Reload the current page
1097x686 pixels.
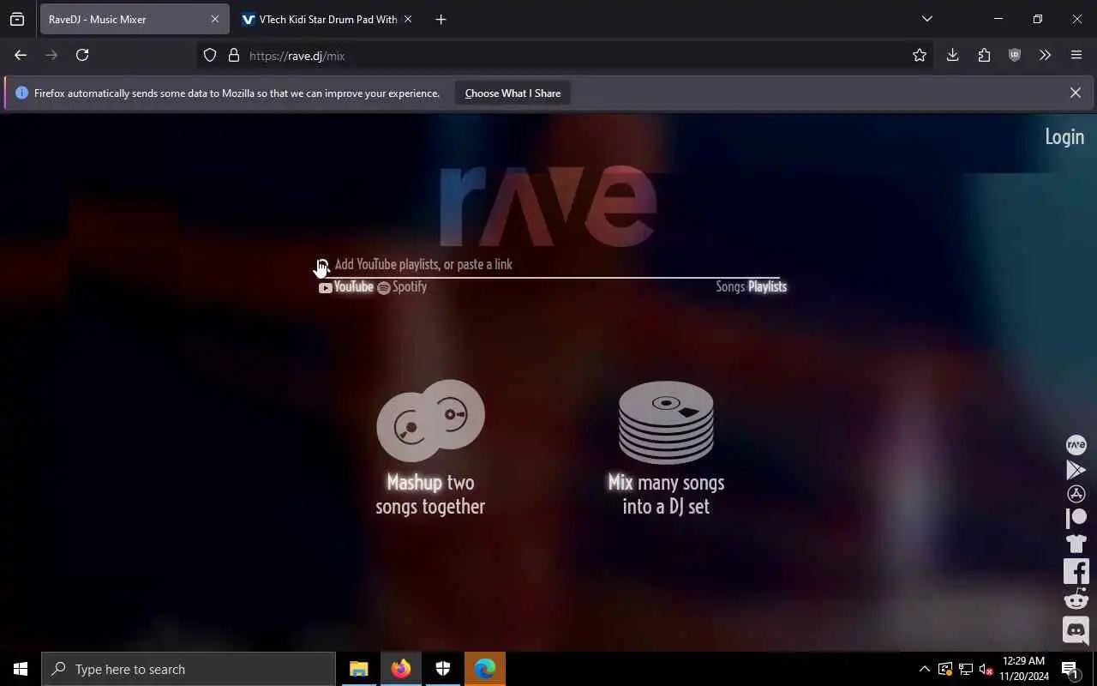[x=82, y=55]
